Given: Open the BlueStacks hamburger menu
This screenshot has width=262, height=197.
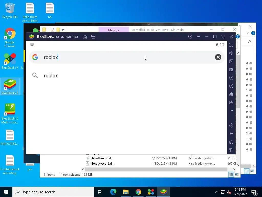Looking at the screenshot, I should pos(199,36).
